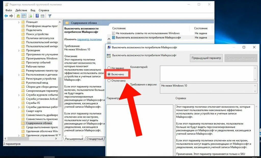Click the folder icon next to 'Рабочие папки'
Viewport: 261px width, 158px height.
[x=23, y=66]
